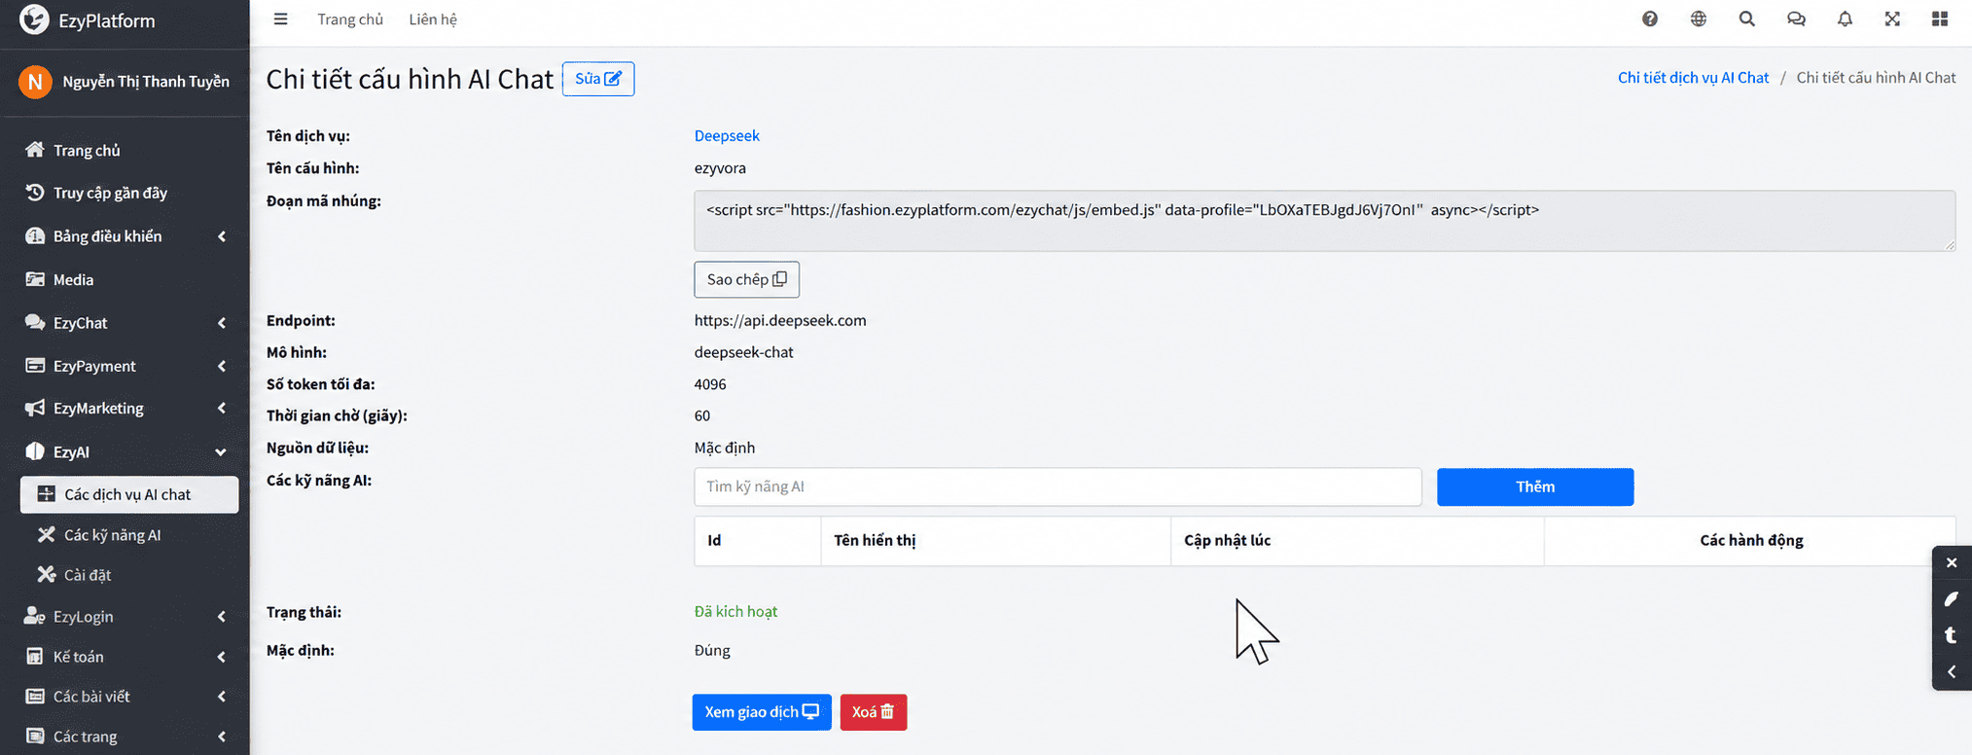
Task: Open the Deepseek service link
Action: click(727, 136)
